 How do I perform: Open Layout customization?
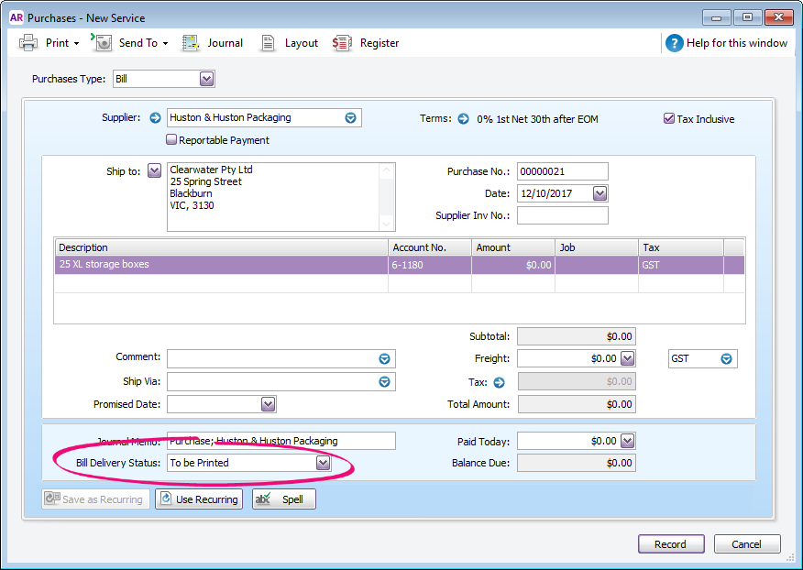click(268, 43)
